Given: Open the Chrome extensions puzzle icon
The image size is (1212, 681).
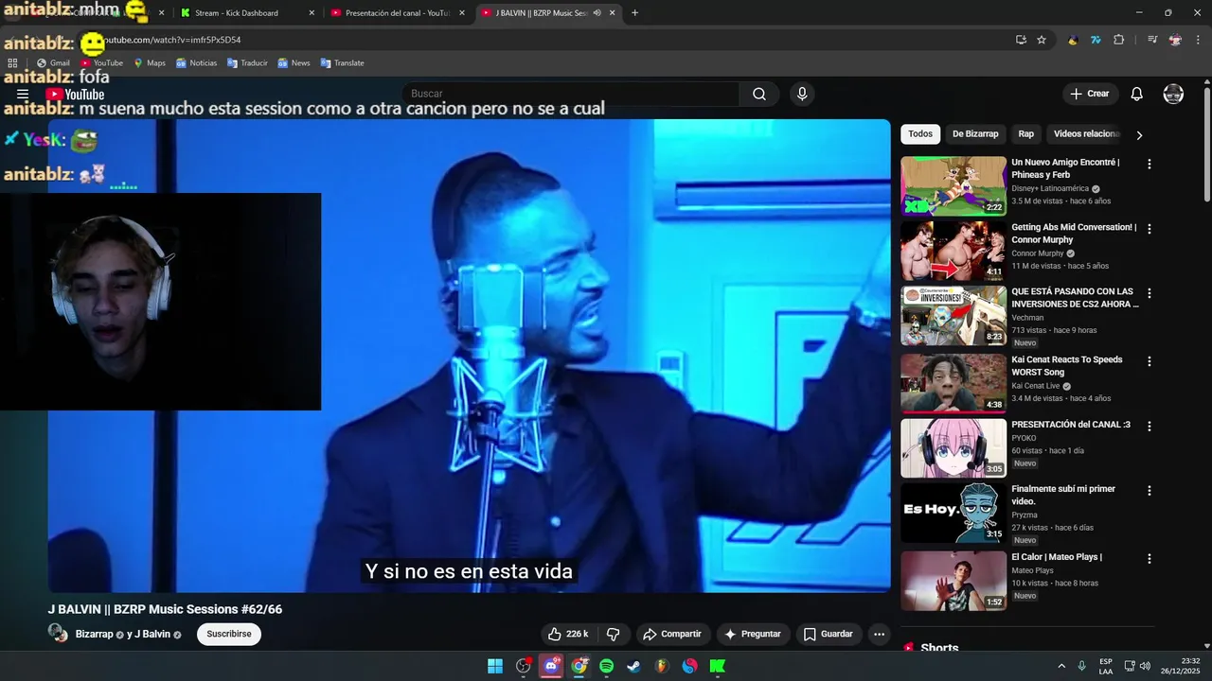Looking at the screenshot, I should point(1119,40).
